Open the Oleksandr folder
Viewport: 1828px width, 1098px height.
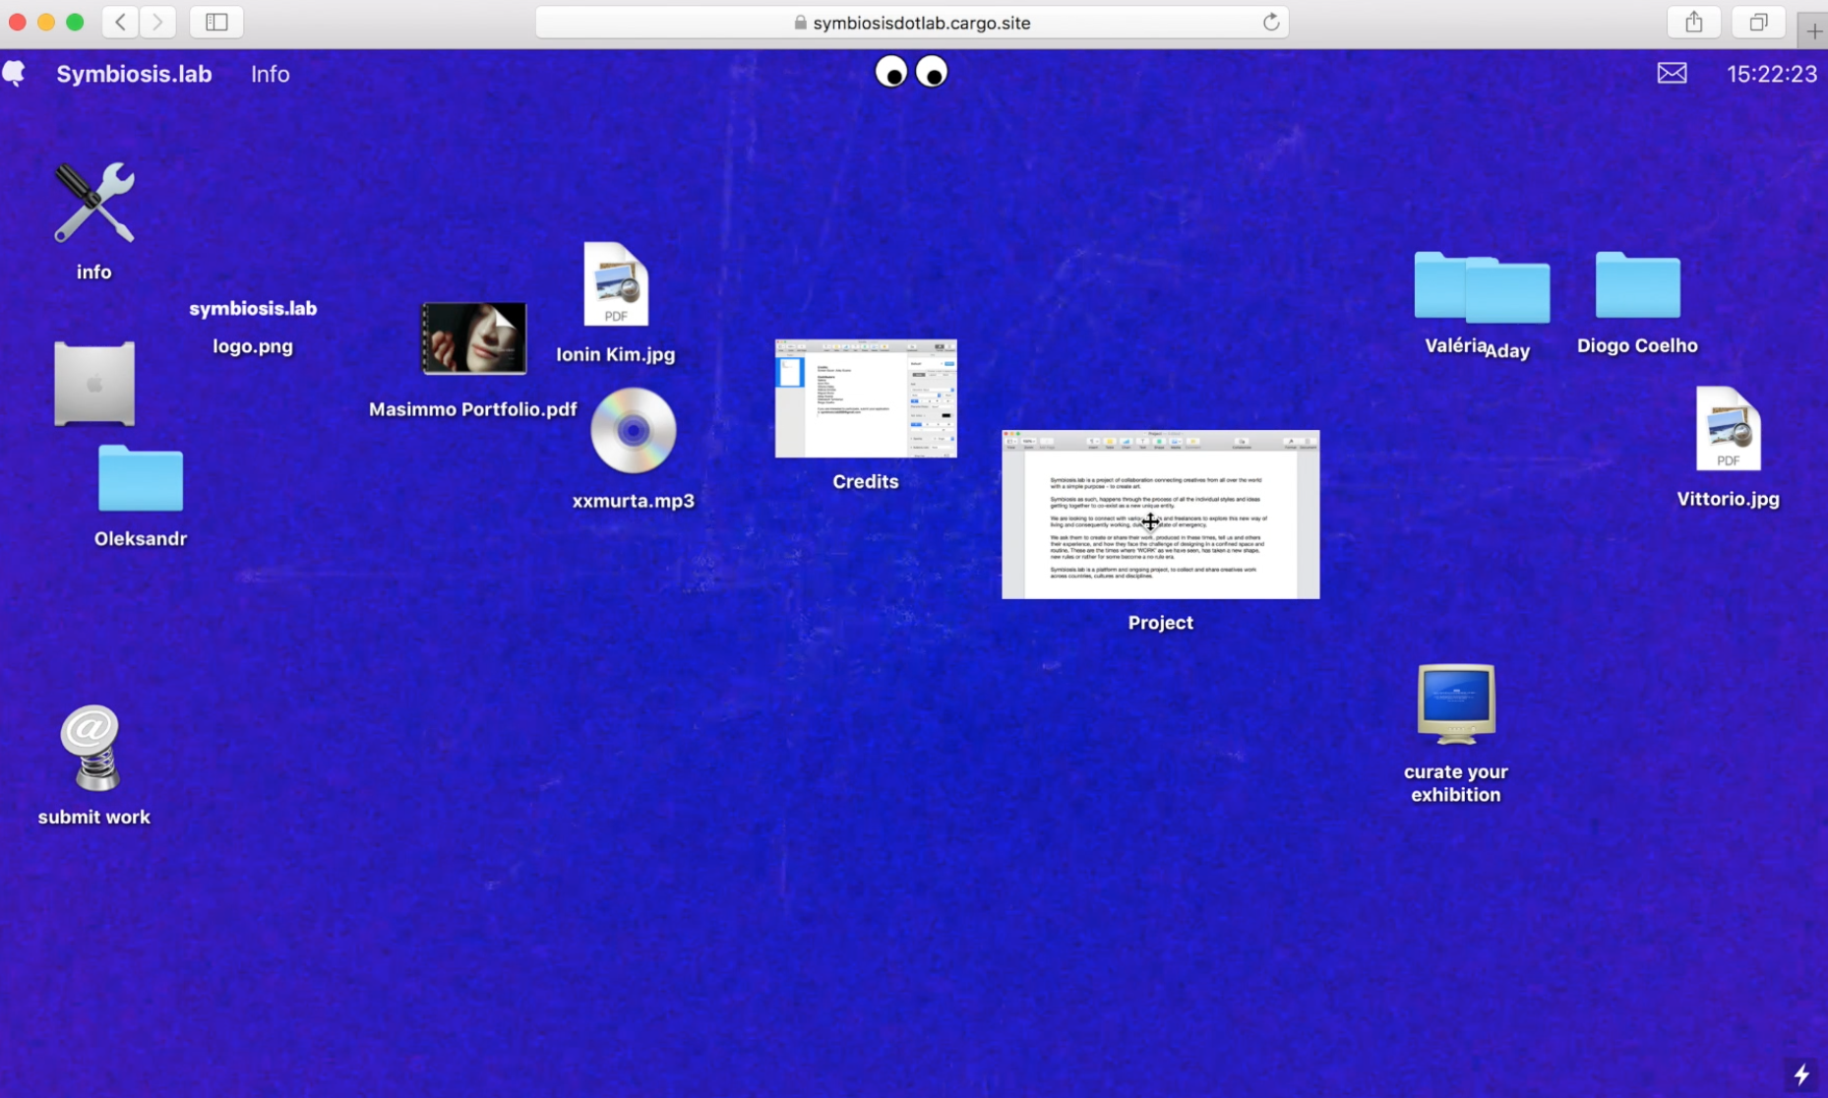click(141, 478)
